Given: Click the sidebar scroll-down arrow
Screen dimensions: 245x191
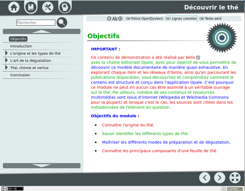Looking at the screenshot, I should click(x=41, y=165).
